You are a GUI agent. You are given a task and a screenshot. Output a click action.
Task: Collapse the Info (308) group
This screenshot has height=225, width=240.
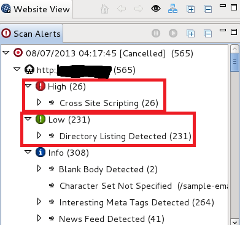28,152
